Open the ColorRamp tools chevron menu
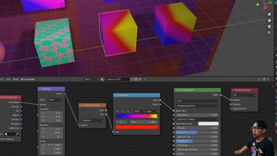Image resolution: width=277 pixels, height=156 pixels. click(x=128, y=111)
